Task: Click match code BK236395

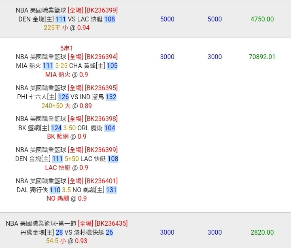Action: coord(101,88)
